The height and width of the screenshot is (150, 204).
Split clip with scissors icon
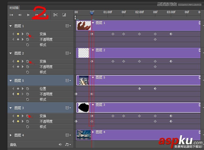tap(55, 15)
